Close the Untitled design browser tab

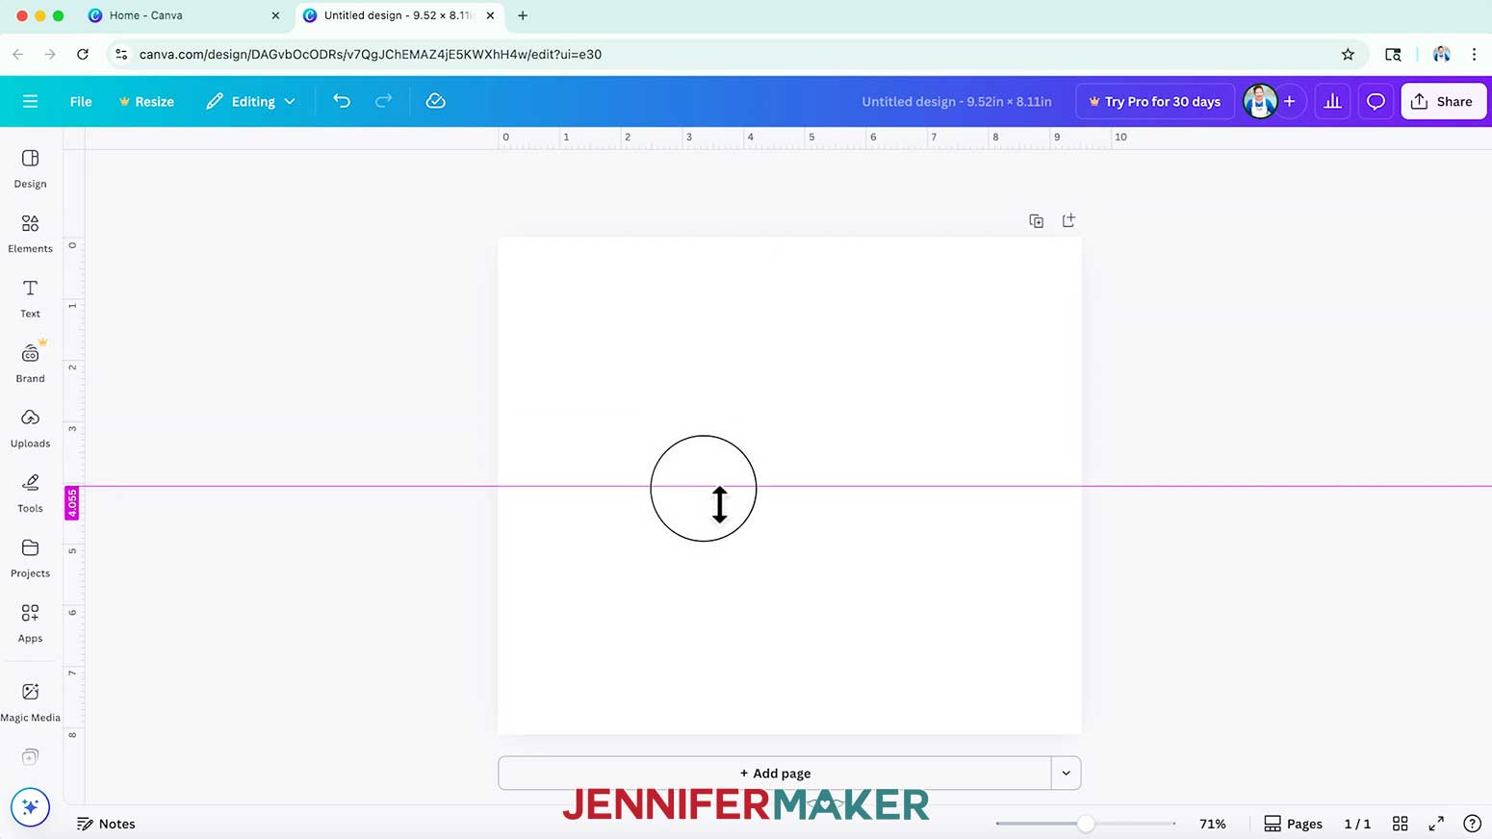click(490, 15)
